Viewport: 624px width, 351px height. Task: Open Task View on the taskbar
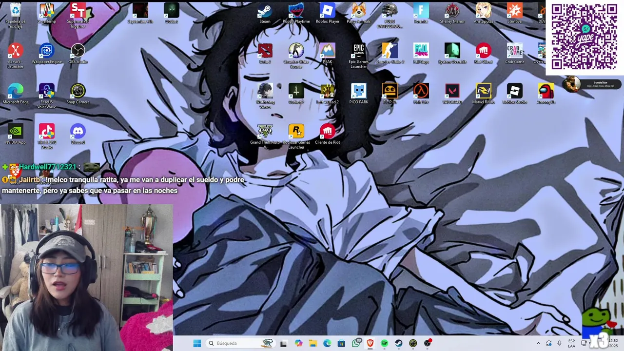coord(284,343)
